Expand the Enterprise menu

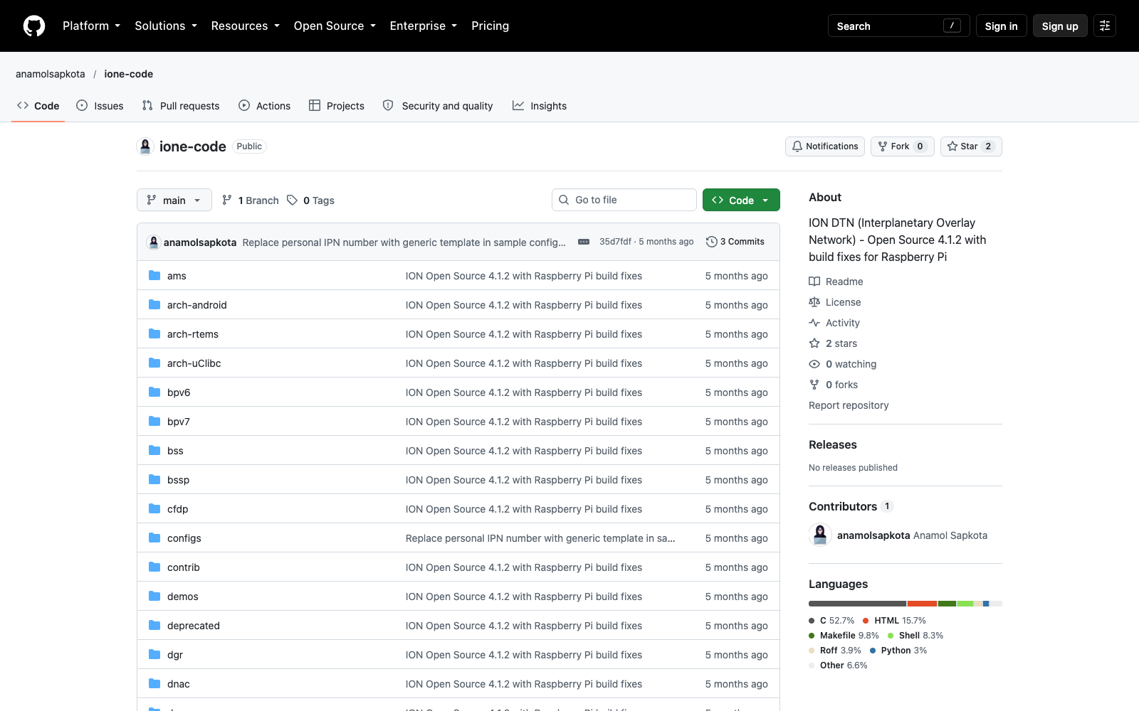click(424, 26)
